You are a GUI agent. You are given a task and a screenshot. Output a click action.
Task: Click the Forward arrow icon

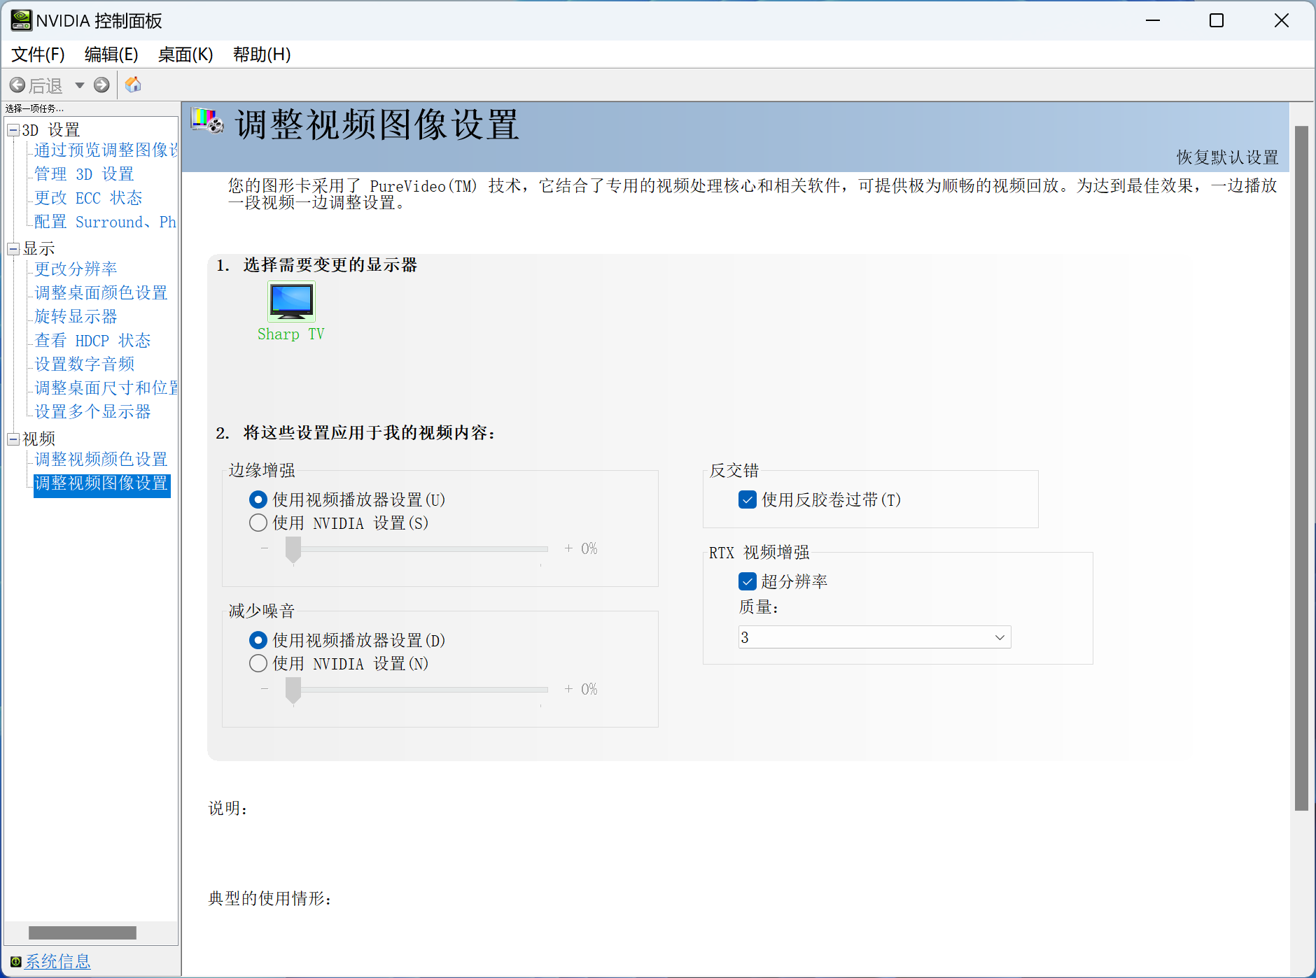tap(101, 85)
